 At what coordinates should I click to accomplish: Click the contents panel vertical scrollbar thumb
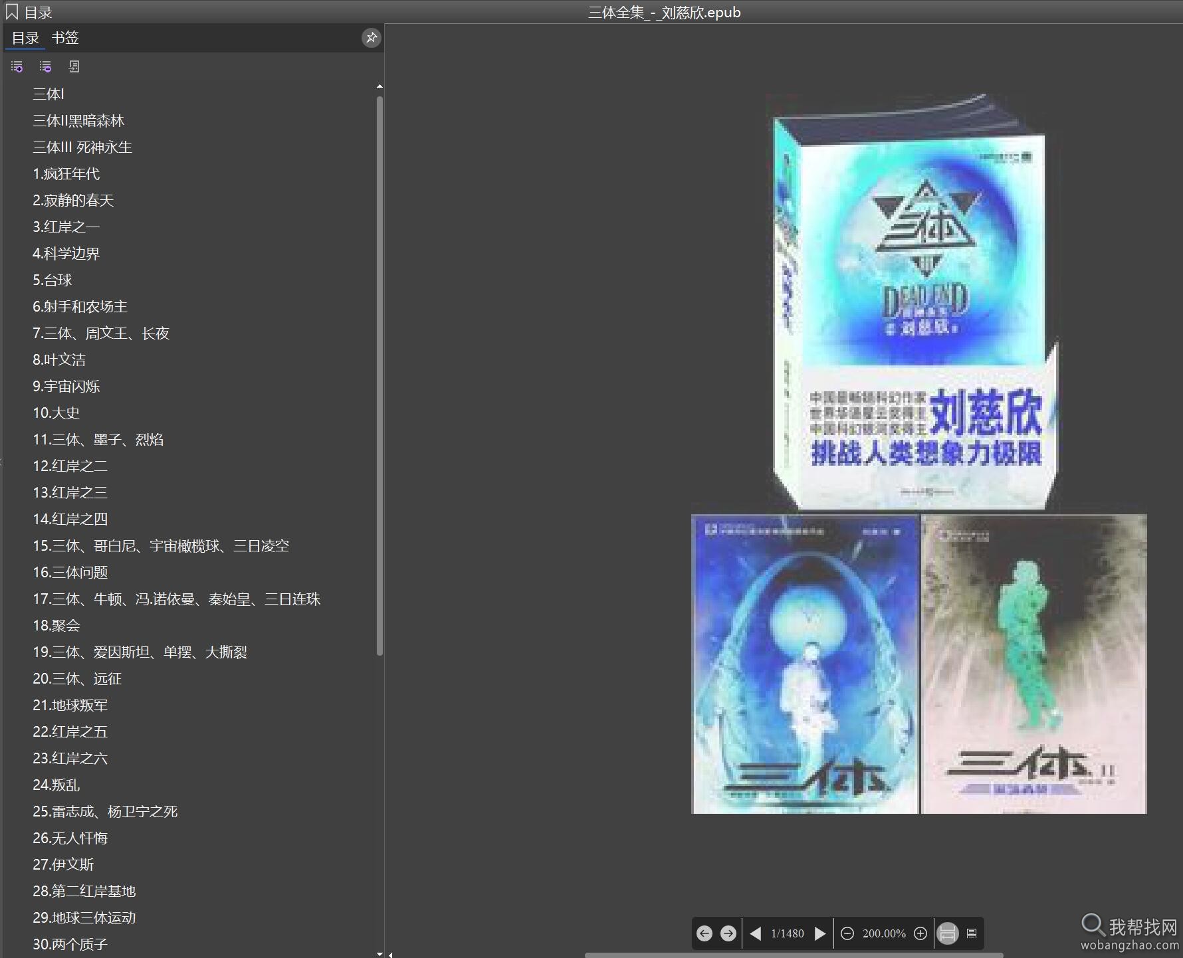point(379,376)
